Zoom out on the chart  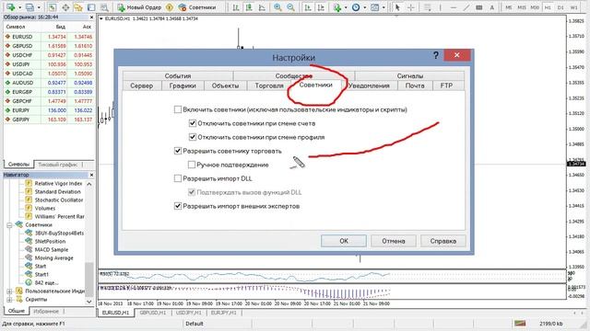pyautogui.click(x=290, y=7)
